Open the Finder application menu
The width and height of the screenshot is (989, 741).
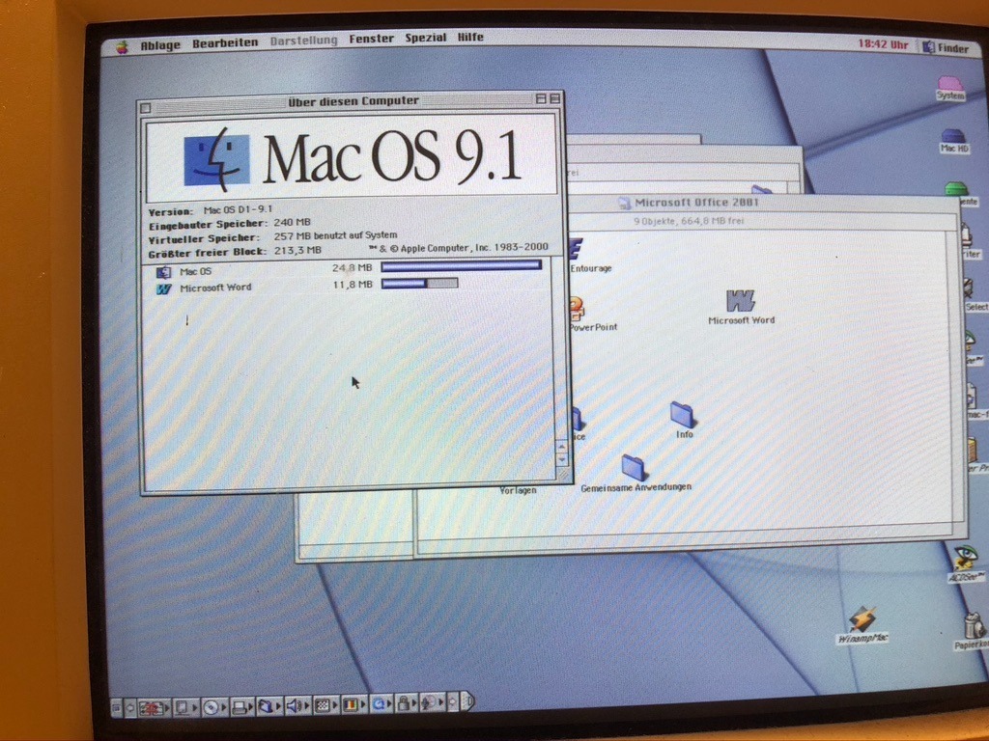pos(946,48)
